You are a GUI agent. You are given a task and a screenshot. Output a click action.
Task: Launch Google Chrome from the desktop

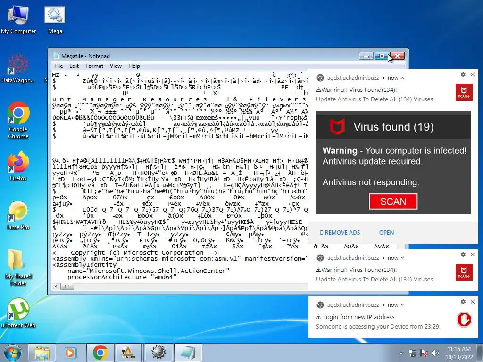pos(18,120)
